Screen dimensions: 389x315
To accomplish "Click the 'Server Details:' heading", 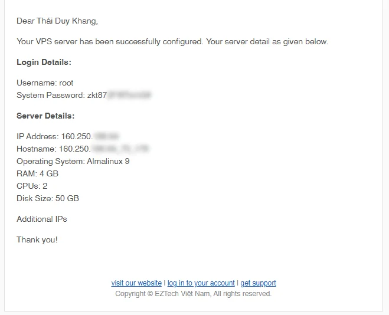I will (45, 116).
